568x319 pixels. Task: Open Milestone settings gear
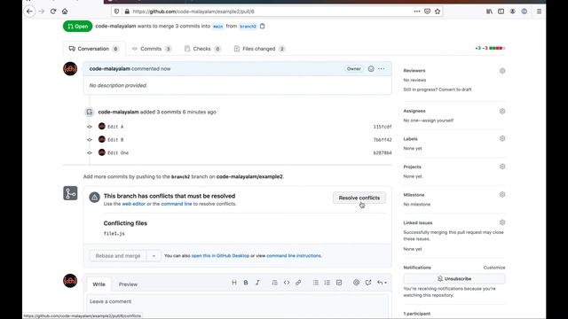point(502,194)
